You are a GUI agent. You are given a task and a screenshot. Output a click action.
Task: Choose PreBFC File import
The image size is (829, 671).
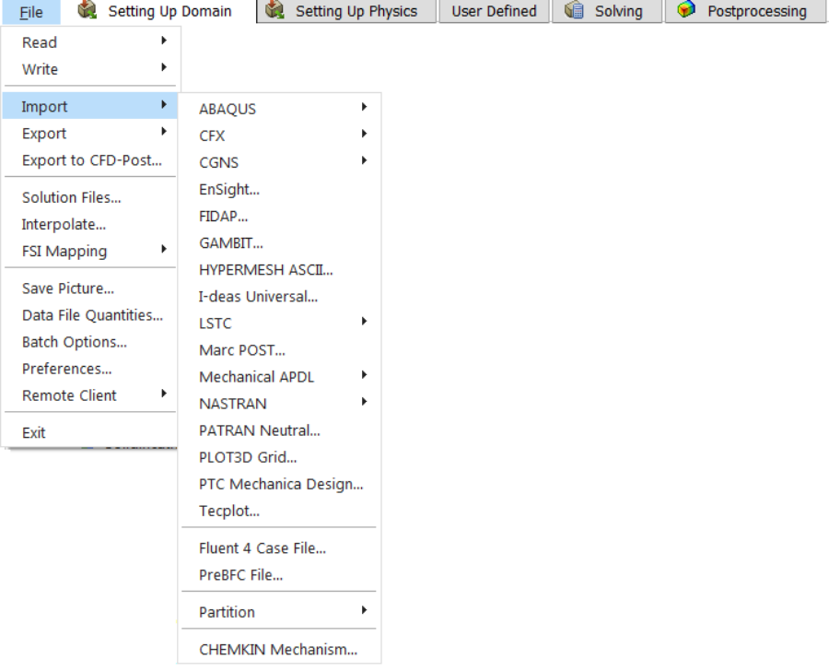279,575
